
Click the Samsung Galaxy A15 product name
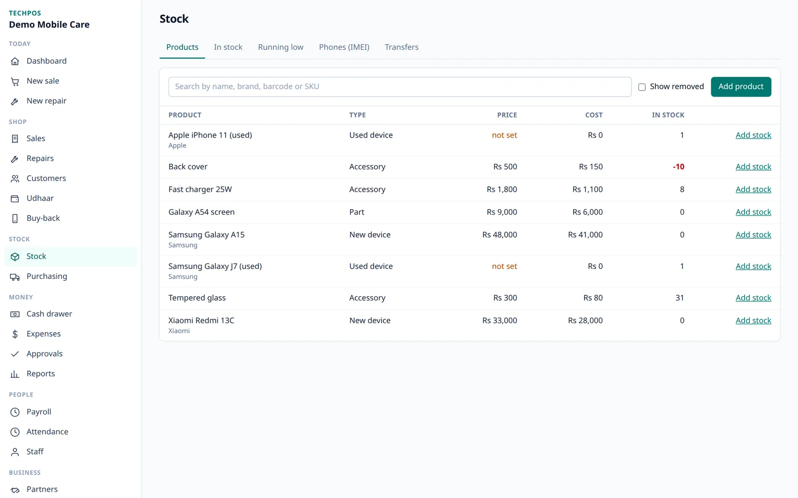coord(206,235)
